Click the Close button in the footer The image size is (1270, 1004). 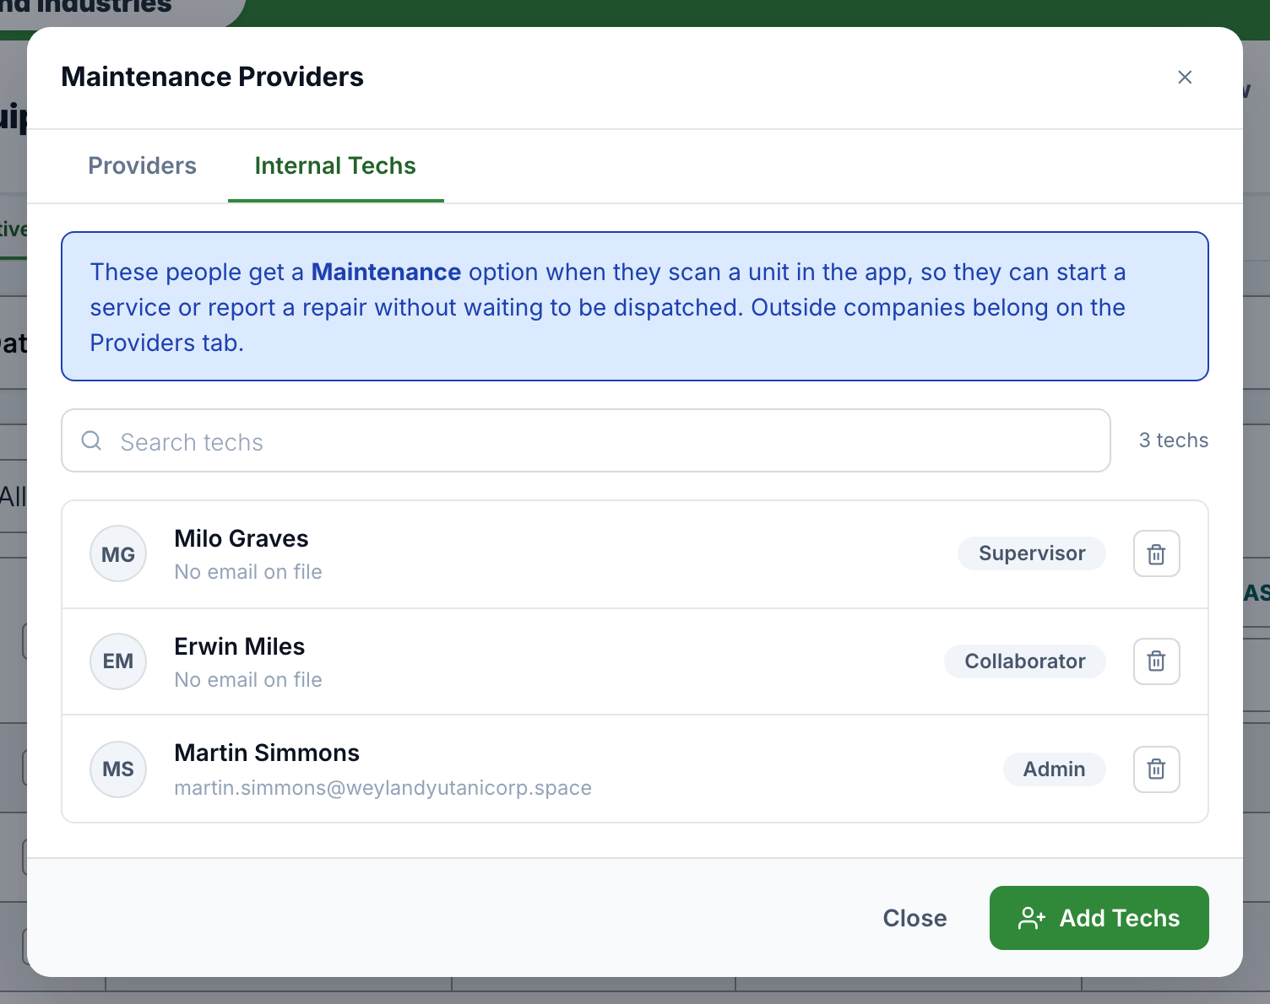[x=915, y=918]
